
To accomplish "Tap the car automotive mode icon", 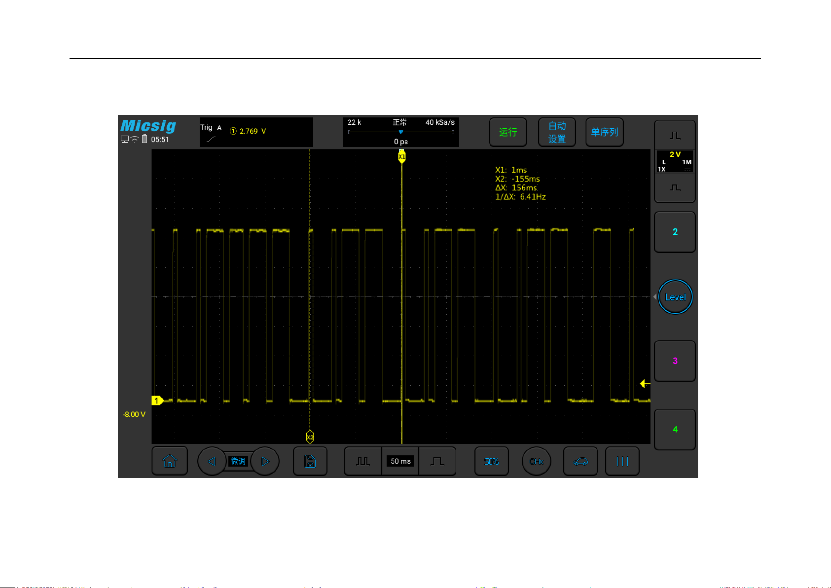I will pos(580,461).
